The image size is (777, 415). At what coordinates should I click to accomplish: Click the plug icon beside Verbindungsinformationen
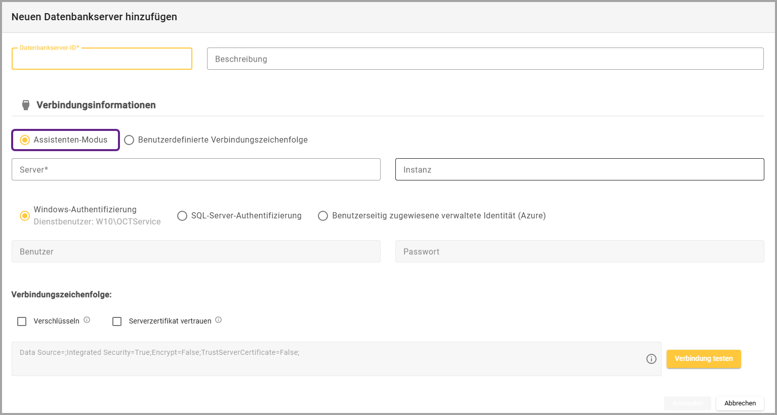point(26,105)
